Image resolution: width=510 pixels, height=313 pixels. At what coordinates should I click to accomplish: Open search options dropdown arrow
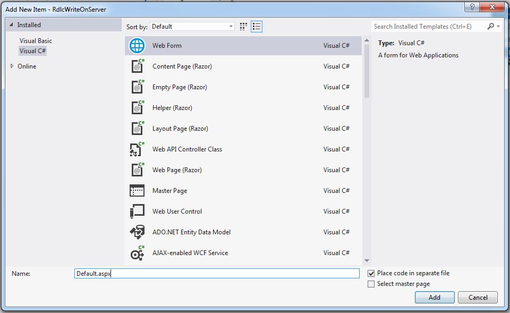(498, 27)
